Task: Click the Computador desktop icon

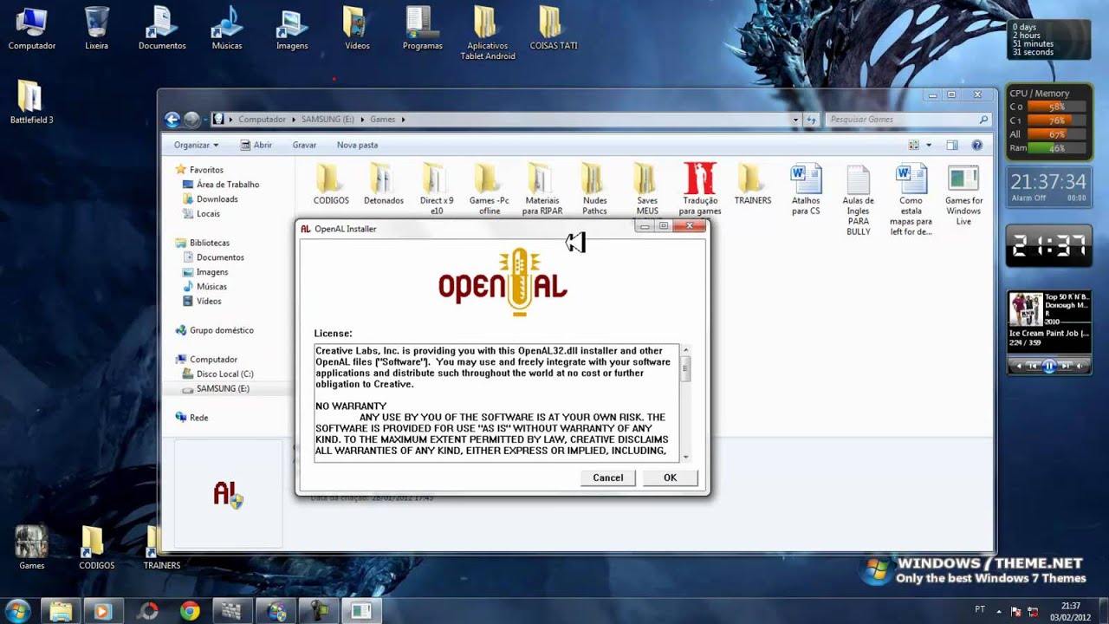Action: pyautogui.click(x=32, y=29)
